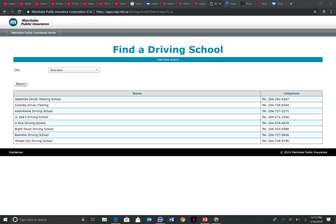Open Manitoba Public Insurance Home menu item
Image resolution: width=336 pixels, height=224 pixels.
33,33
